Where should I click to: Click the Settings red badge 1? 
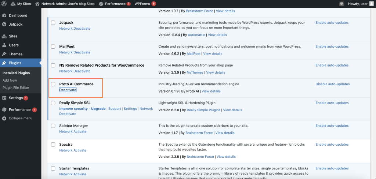pos(26,98)
